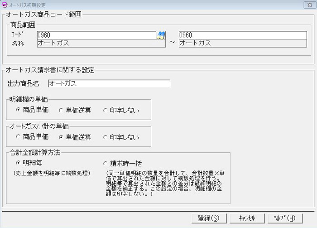The image size is (317, 228).
Task: Select the 明細毎 calculation method
Action: 18,163
